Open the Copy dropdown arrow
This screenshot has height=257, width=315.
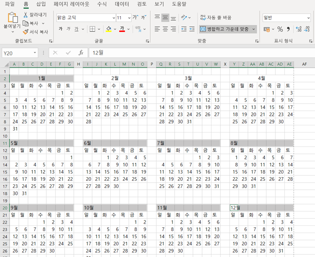pyautogui.click(x=43, y=23)
